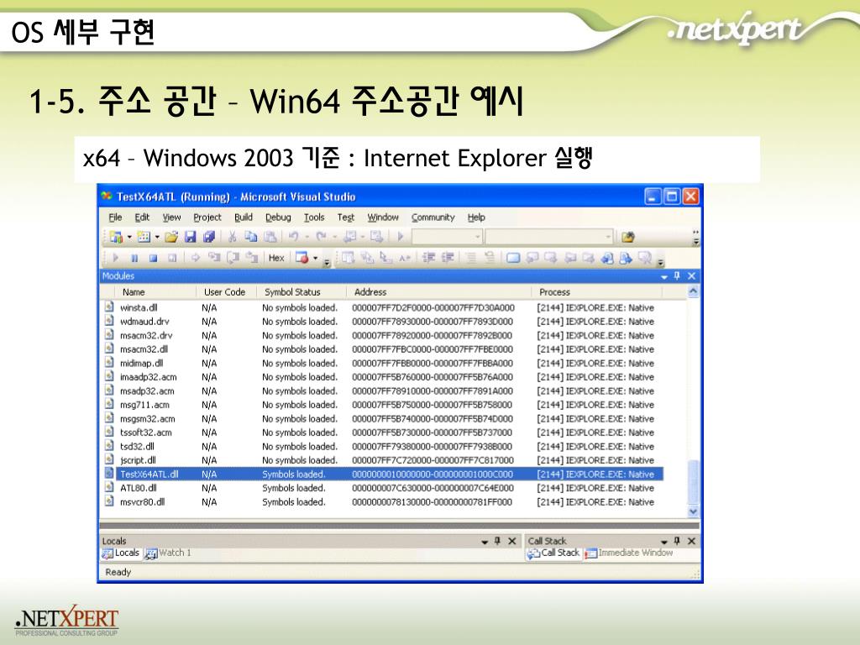The width and height of the screenshot is (860, 645).
Task: Toggle Hex display mode
Action: pos(275,258)
